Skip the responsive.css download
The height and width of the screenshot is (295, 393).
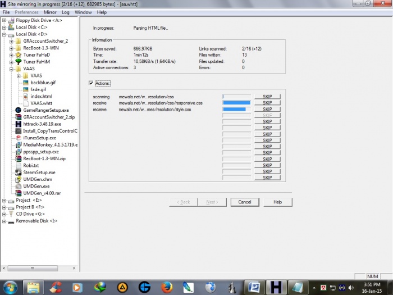tap(267, 103)
